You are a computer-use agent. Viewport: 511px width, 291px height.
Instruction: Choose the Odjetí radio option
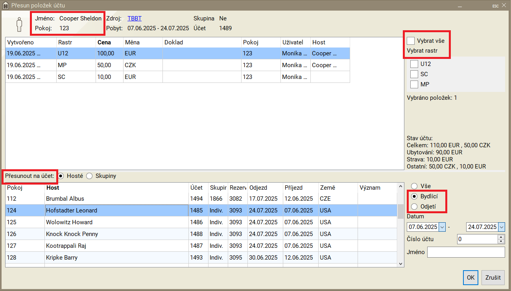click(x=414, y=207)
